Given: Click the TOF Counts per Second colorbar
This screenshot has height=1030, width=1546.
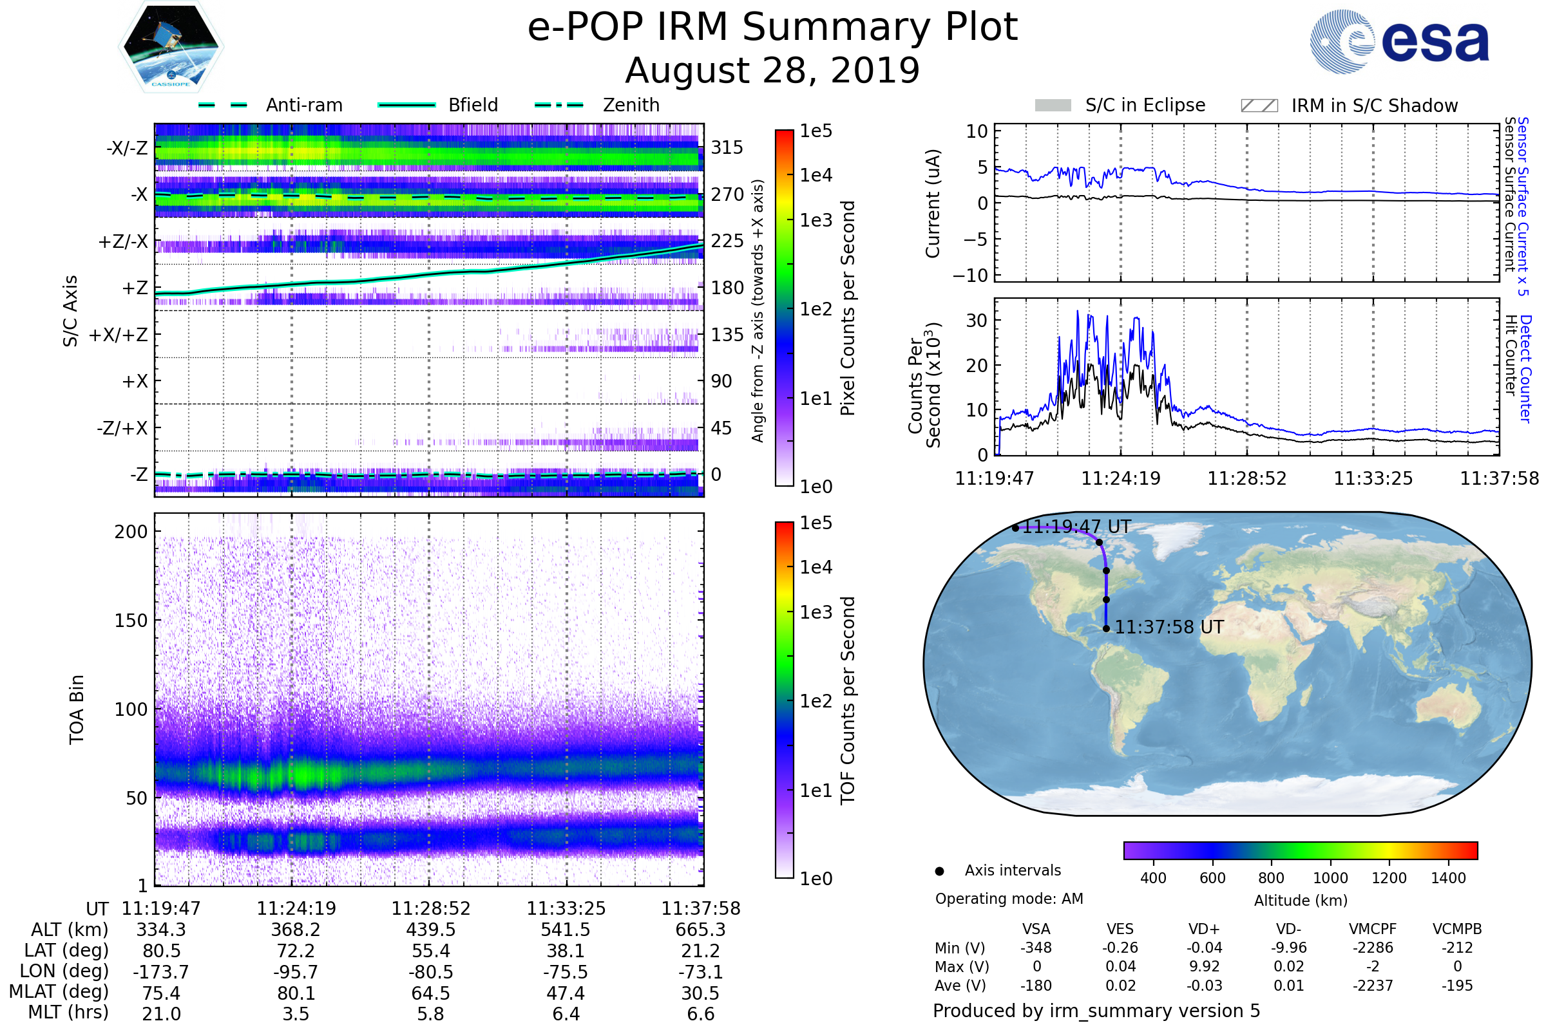Looking at the screenshot, I should (784, 700).
